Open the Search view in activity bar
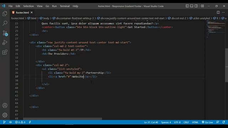 pyautogui.click(x=5, y=23)
